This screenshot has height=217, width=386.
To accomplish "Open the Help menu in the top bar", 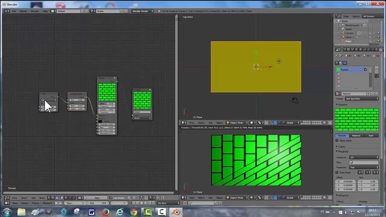I will coord(45,11).
